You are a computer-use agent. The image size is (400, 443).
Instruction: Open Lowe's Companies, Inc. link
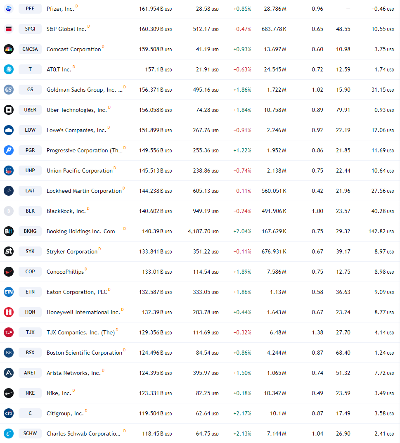point(76,130)
